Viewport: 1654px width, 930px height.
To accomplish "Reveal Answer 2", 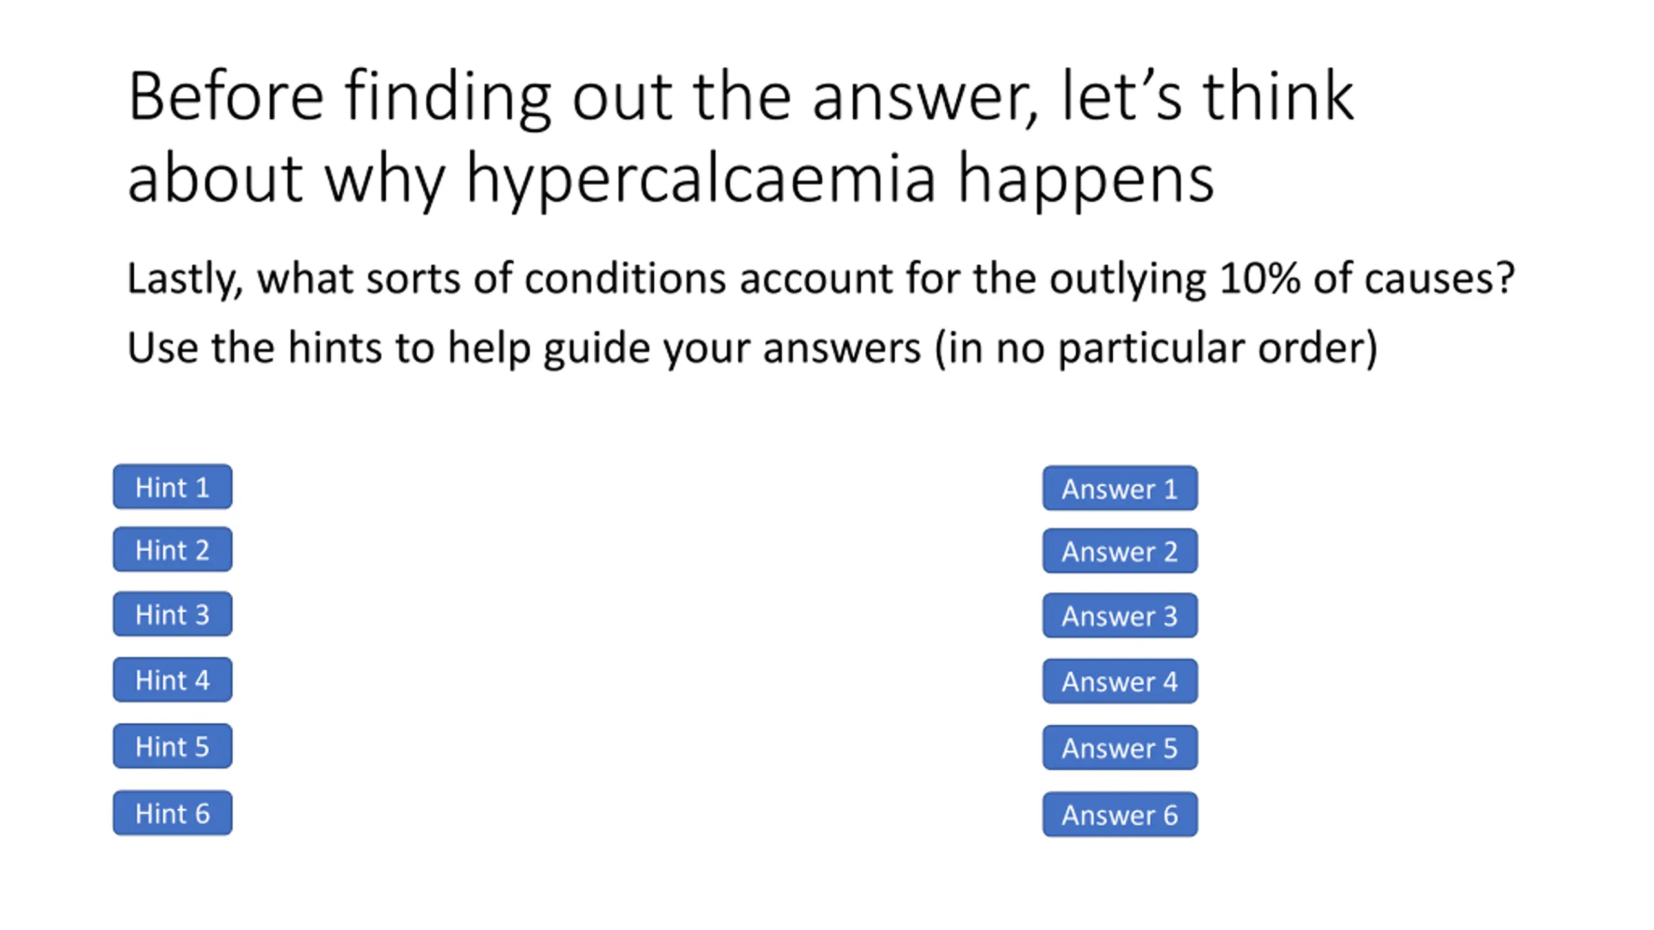I will [1120, 551].
